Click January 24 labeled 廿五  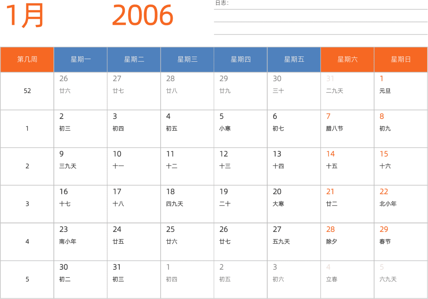(134, 242)
